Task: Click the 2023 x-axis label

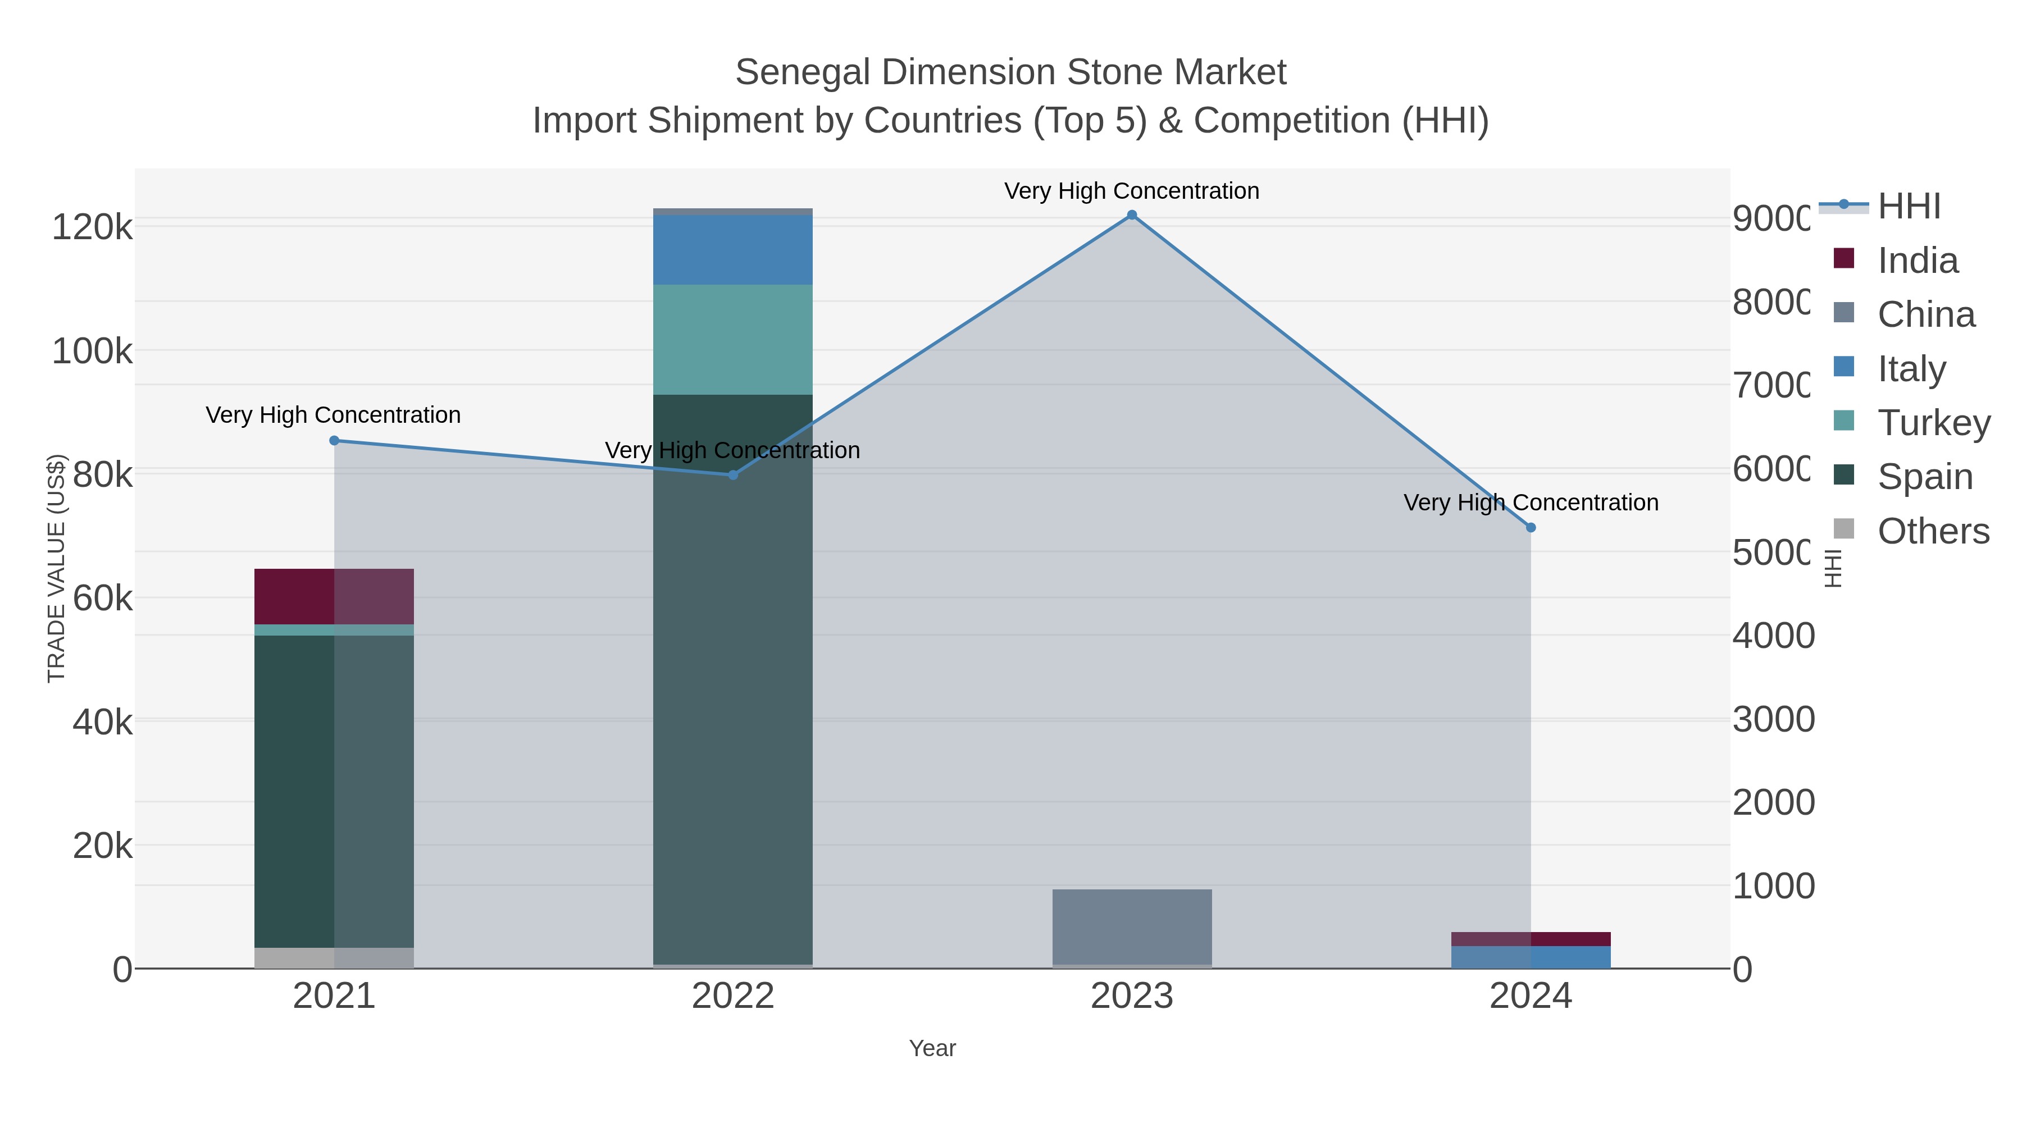Action: [1132, 997]
